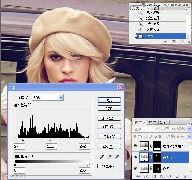
Task: Switch to the 路径 tab
Action: click(x=163, y=122)
